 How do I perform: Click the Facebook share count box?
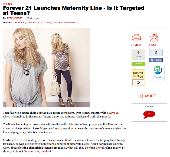tap(156, 53)
